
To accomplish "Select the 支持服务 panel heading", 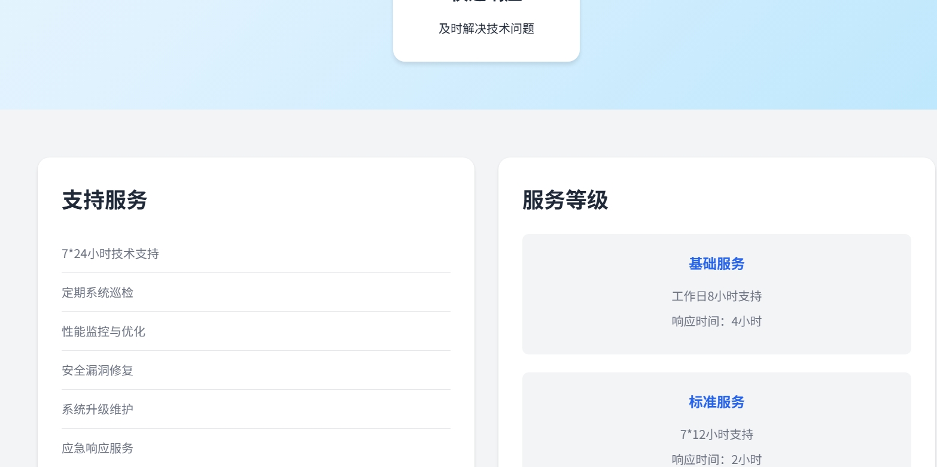I will pyautogui.click(x=105, y=200).
